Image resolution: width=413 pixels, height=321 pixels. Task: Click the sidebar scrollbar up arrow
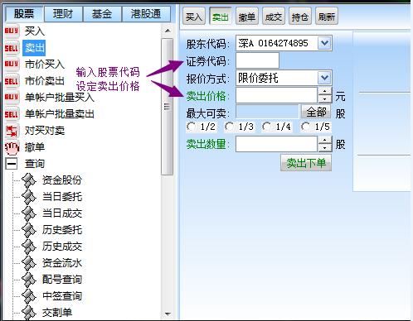(x=168, y=31)
